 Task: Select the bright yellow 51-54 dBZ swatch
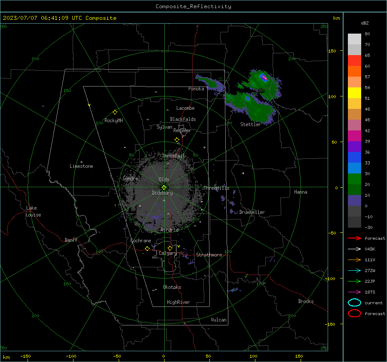[354, 93]
